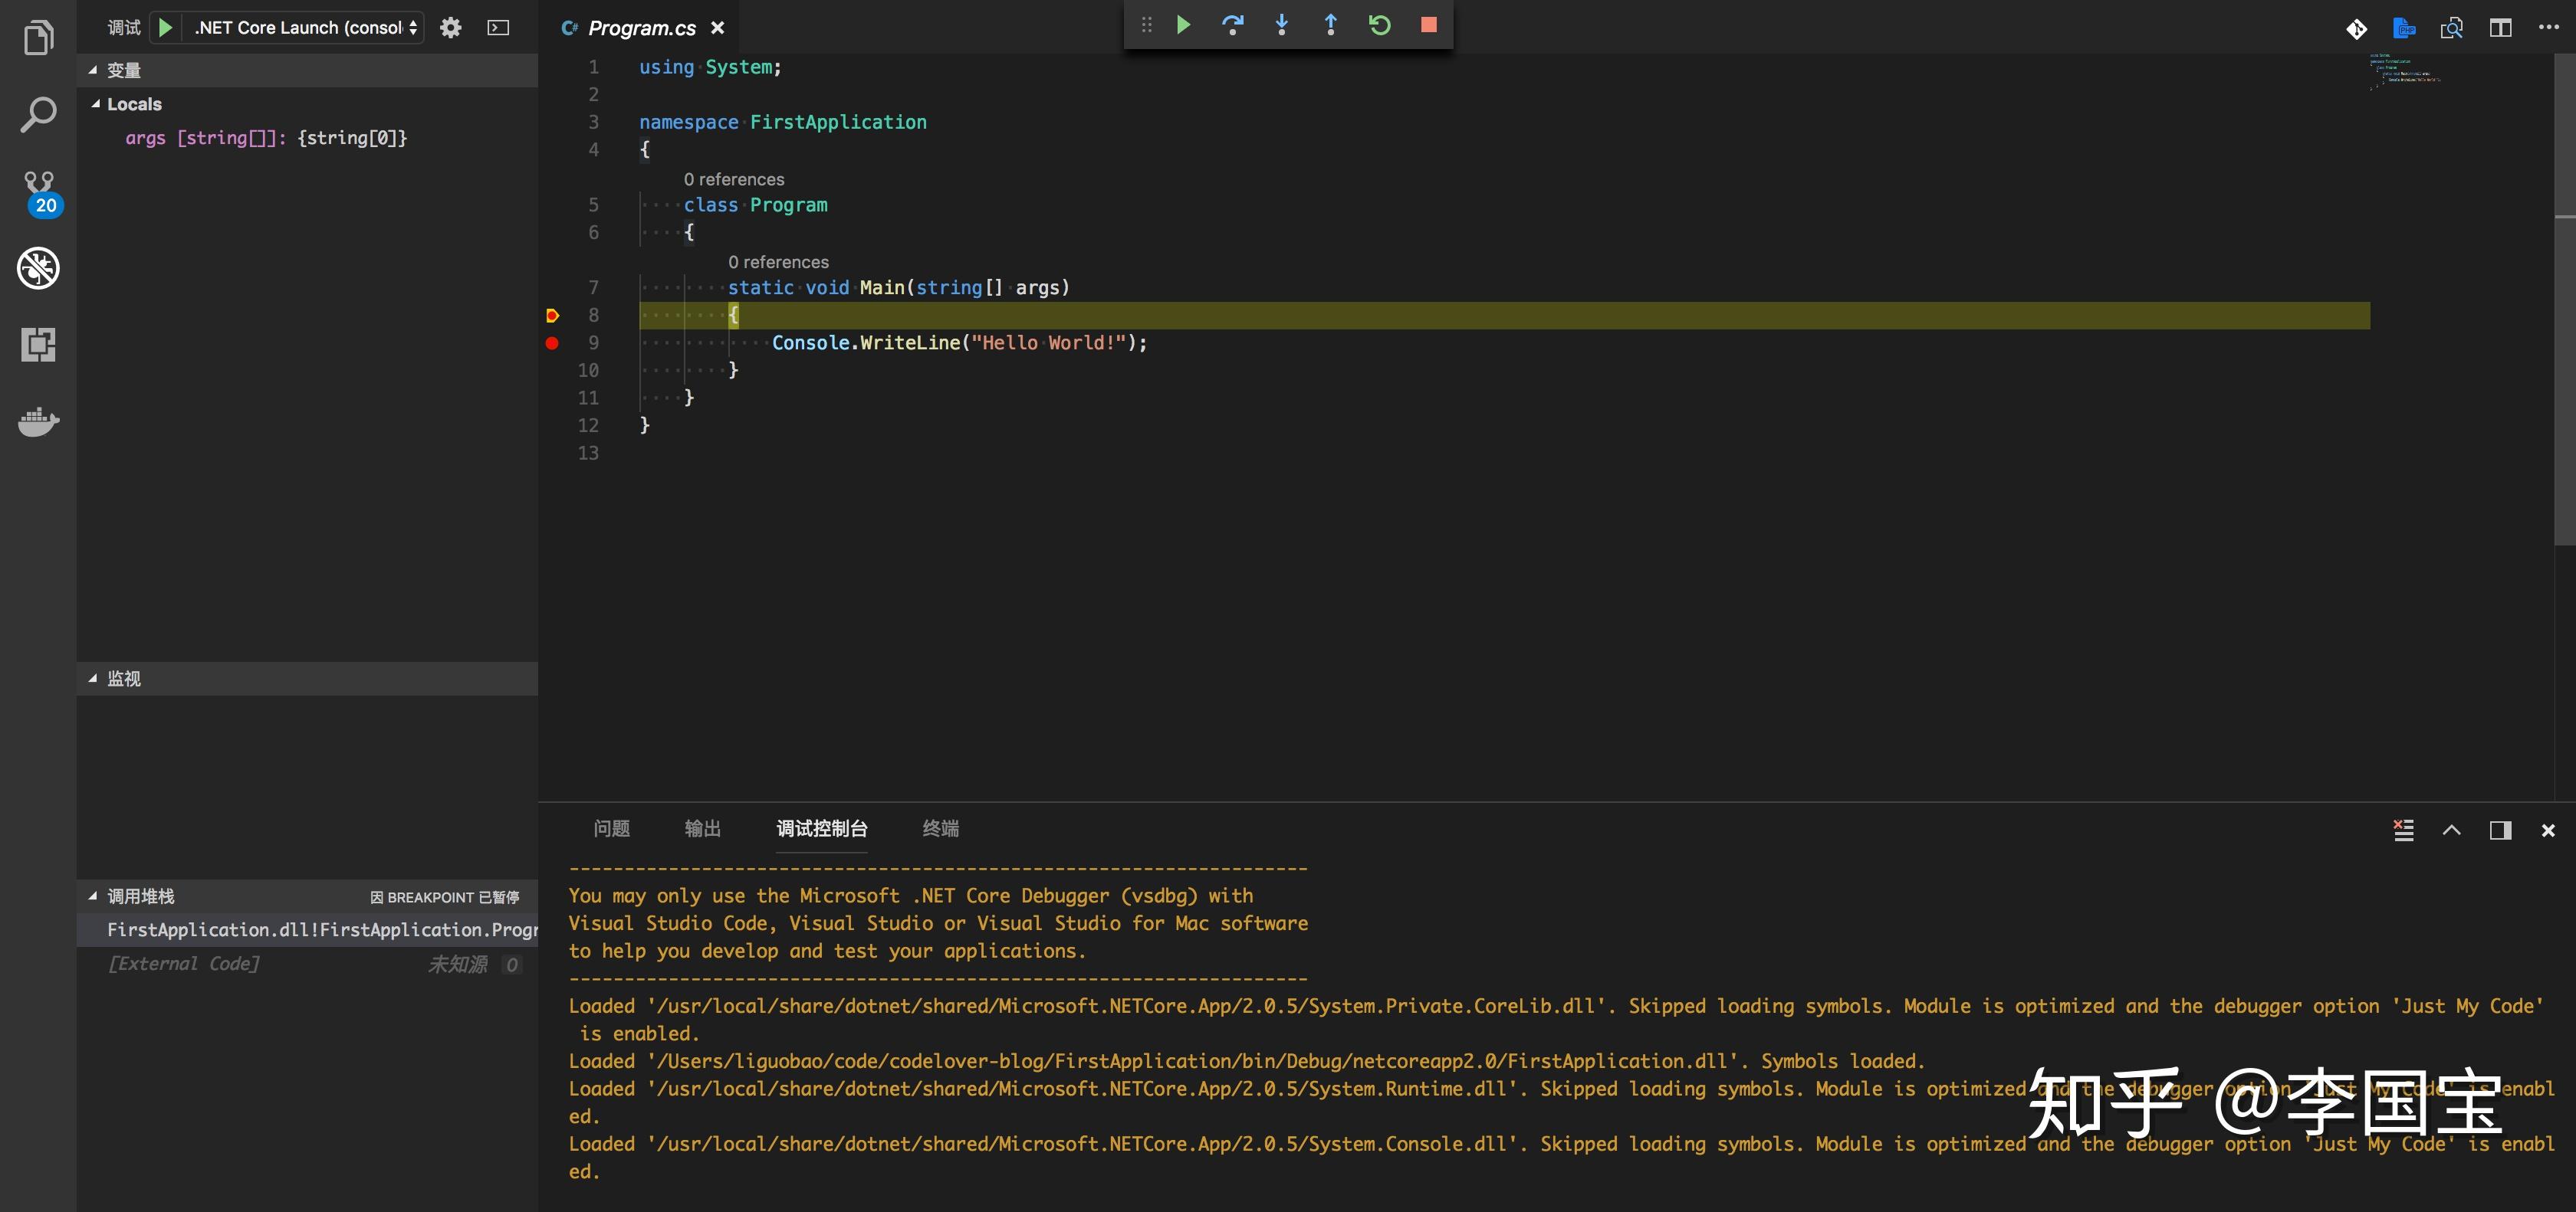2576x1212 pixels.
Task: Toggle the breakpoint on line 9
Action: (552, 342)
